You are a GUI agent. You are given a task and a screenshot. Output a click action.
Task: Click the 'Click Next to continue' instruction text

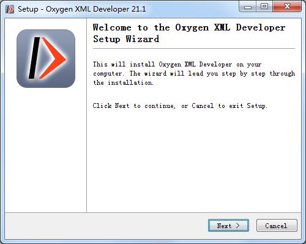coord(180,106)
